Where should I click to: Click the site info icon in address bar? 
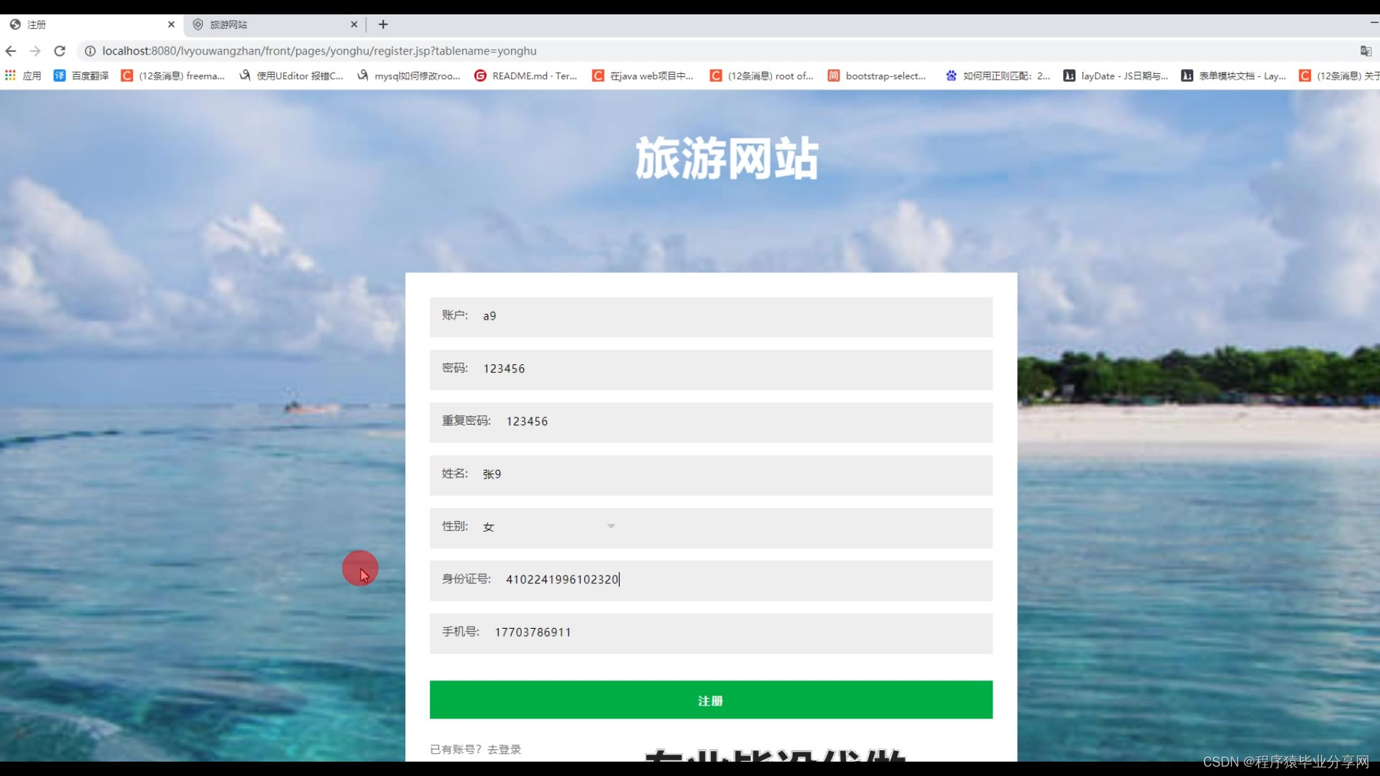point(90,51)
